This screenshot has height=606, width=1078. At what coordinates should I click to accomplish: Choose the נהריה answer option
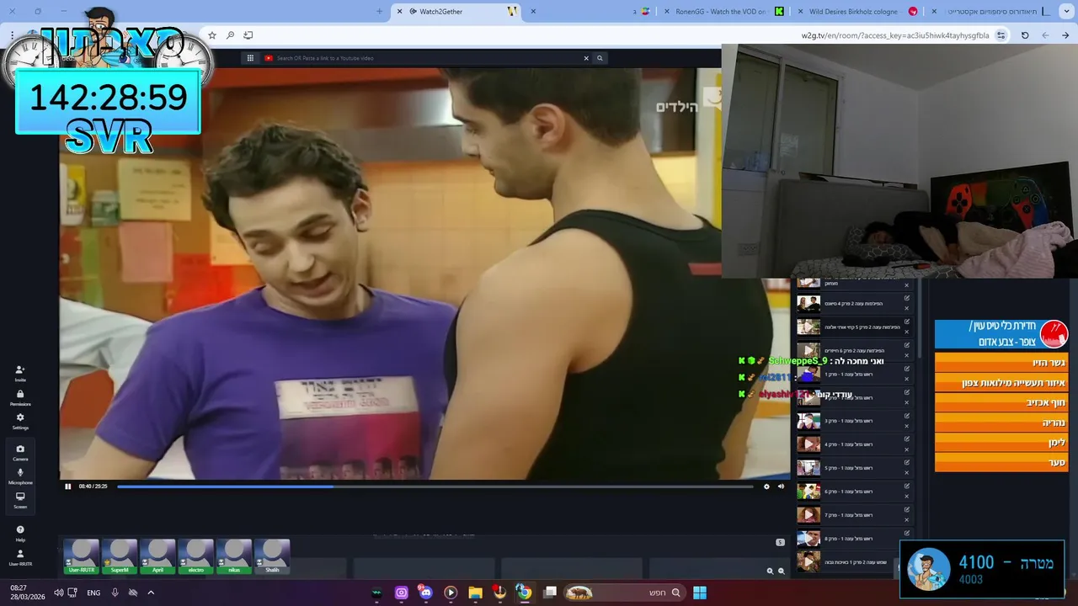(1001, 423)
